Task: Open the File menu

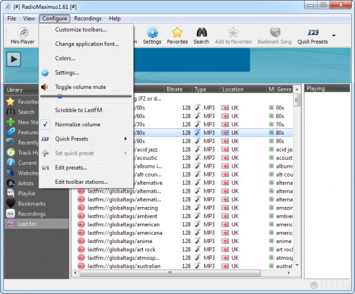Action: click(12, 19)
